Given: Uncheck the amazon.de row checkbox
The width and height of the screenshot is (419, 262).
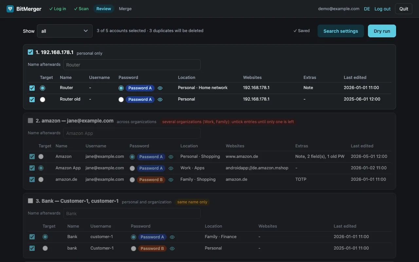Looking at the screenshot, I should click(x=32, y=179).
